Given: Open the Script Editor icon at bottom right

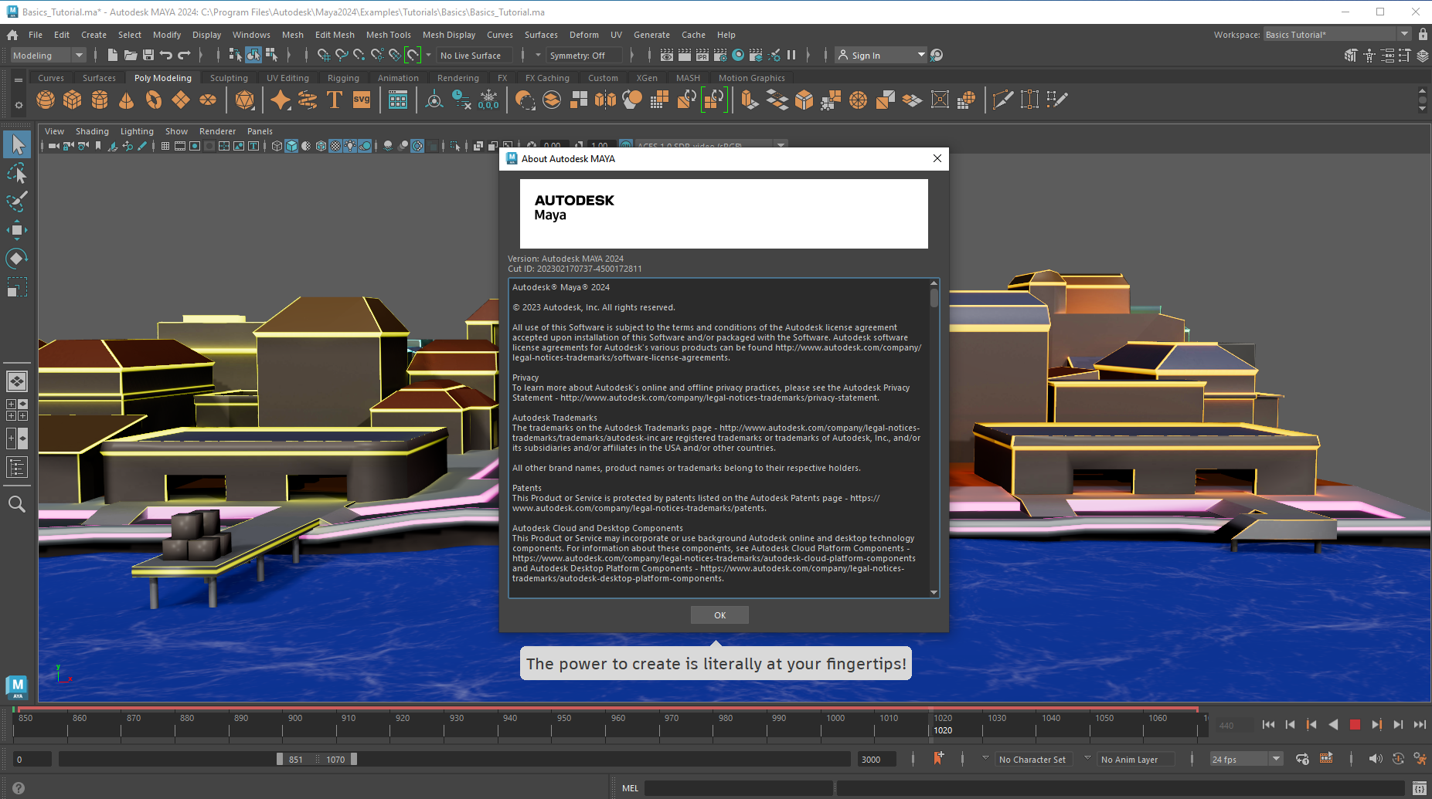Looking at the screenshot, I should tap(1419, 788).
